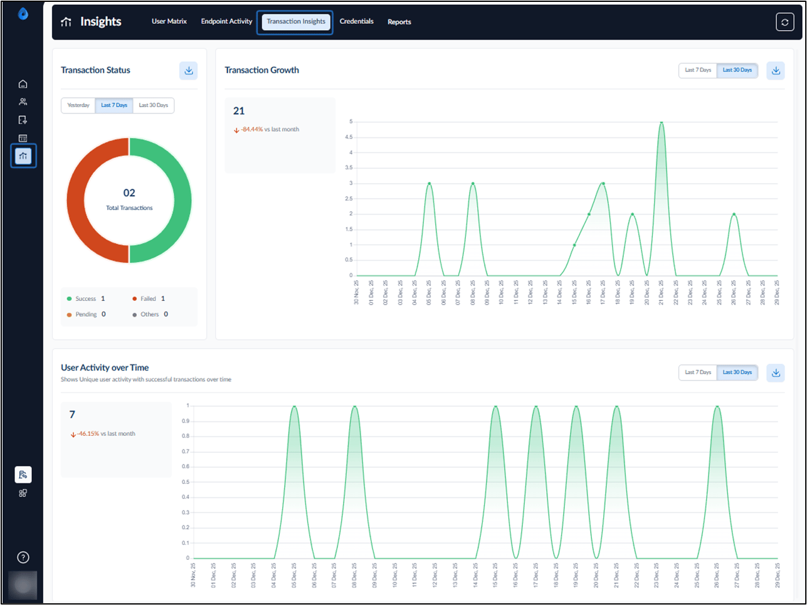Open the Reports tab
Viewport: 807px width, 605px height.
399,22
